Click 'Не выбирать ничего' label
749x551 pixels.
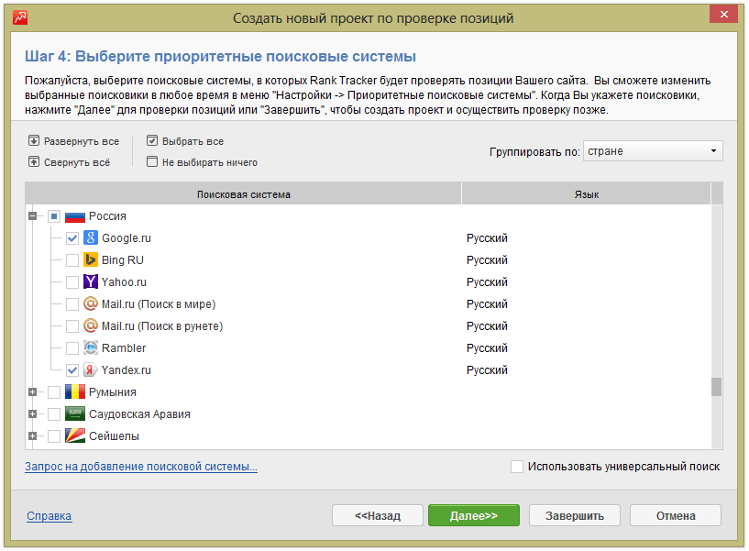tap(210, 162)
